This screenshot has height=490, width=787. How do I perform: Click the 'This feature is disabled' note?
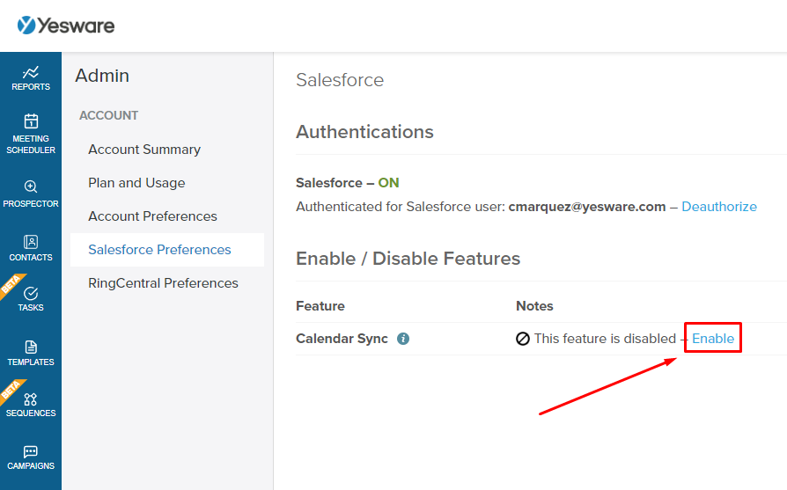605,339
